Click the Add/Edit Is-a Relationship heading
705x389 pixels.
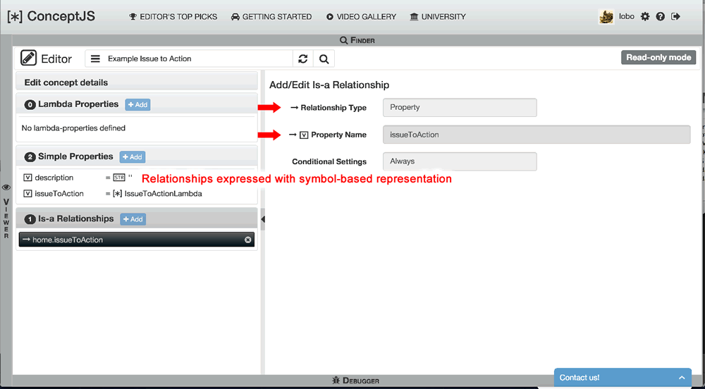(x=329, y=85)
